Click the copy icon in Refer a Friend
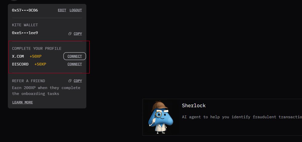 [x=70, y=81]
